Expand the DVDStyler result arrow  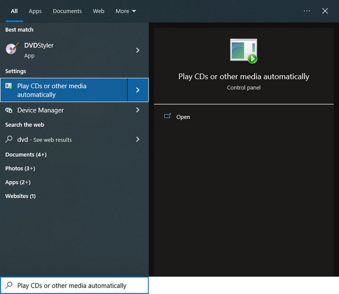point(138,50)
